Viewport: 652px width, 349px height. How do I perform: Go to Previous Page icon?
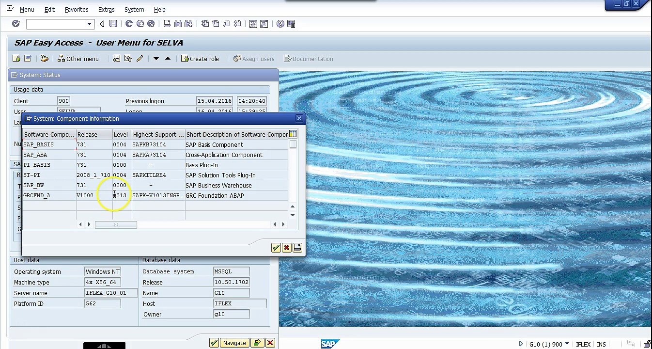tap(216, 24)
